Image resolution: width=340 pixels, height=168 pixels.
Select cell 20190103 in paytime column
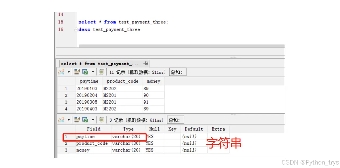point(89,89)
